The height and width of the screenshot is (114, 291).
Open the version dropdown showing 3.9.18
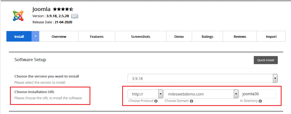[203, 79]
